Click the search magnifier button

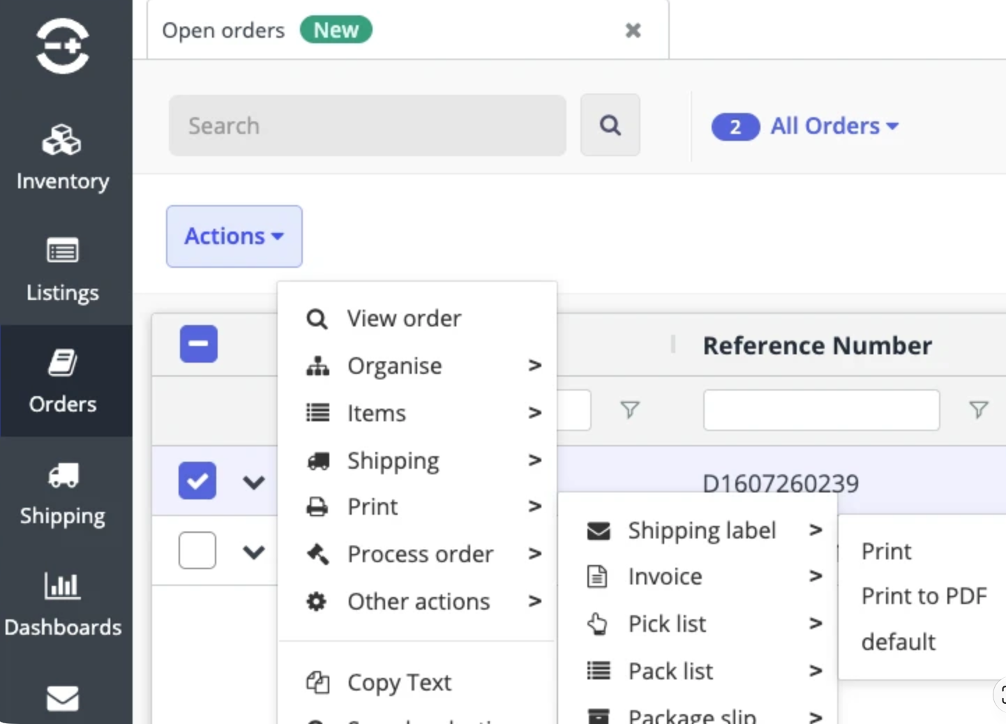(610, 125)
